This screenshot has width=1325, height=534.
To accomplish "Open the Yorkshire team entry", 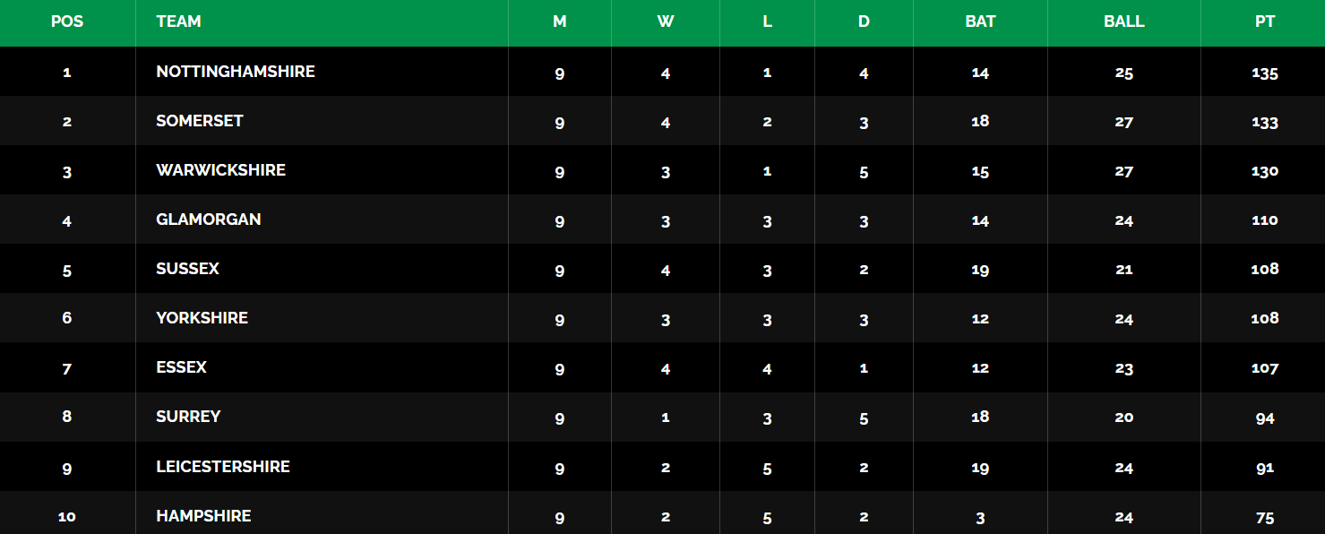I will [x=202, y=318].
